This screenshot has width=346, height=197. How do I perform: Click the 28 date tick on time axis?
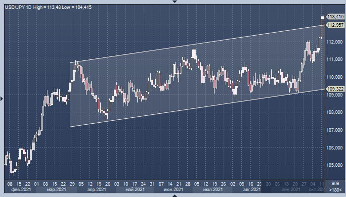click(x=188, y=184)
